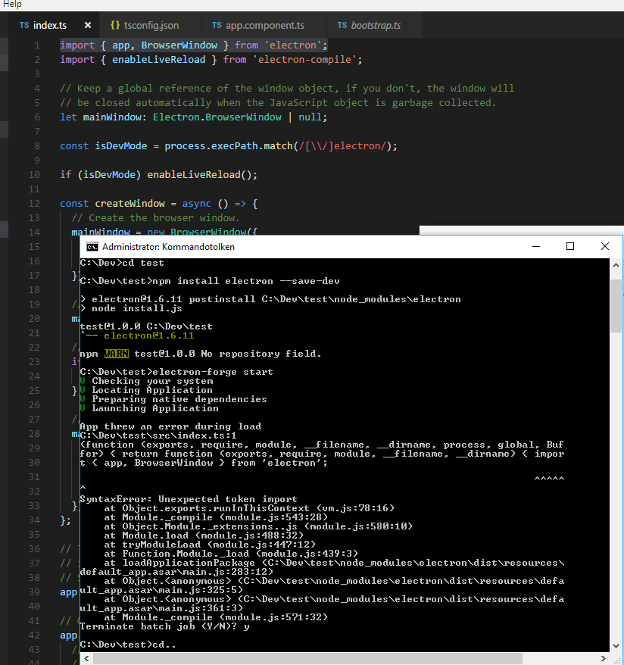Open the bootstrap.ts tab
This screenshot has height=665, width=624.
pos(376,26)
